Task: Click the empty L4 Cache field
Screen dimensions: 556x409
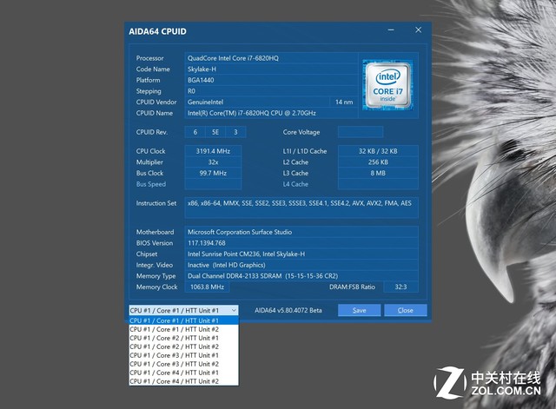Action: (378, 184)
